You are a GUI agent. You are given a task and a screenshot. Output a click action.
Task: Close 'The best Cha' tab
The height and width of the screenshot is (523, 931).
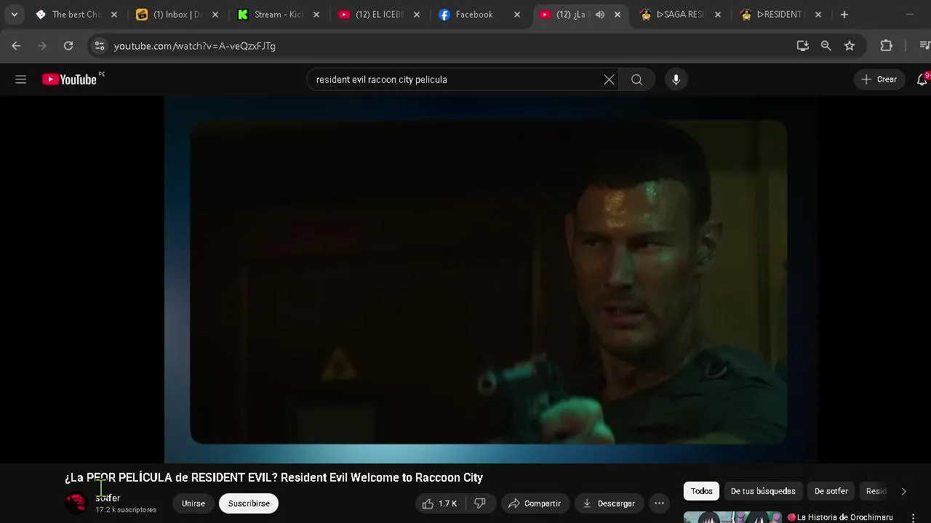[113, 15]
